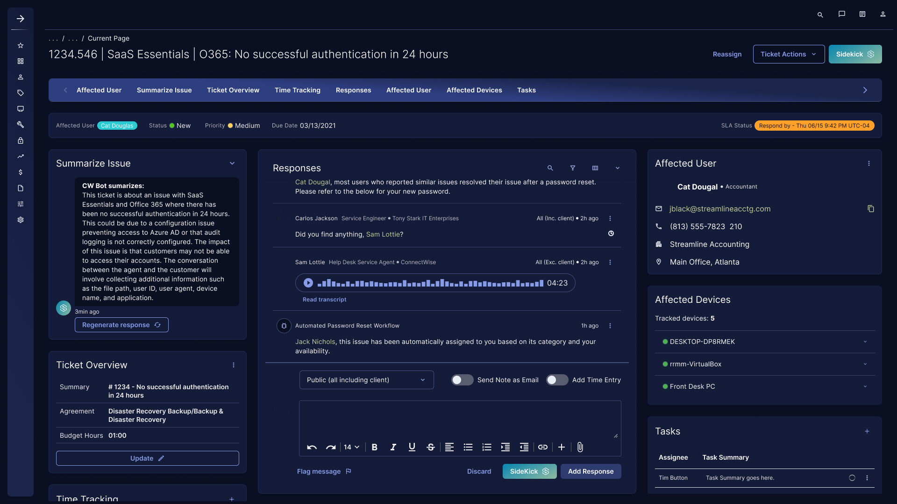Open the columns view icon in Responses
897x504 pixels.
coord(595,168)
